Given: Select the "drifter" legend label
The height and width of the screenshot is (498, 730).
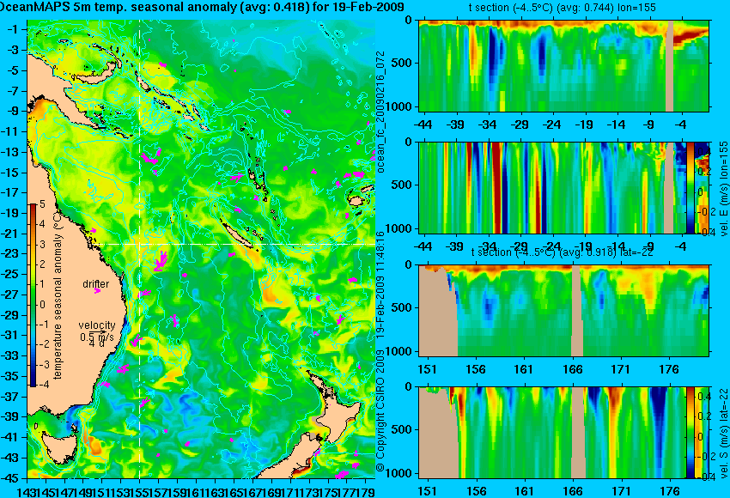Looking at the screenshot, I should tap(96, 284).
